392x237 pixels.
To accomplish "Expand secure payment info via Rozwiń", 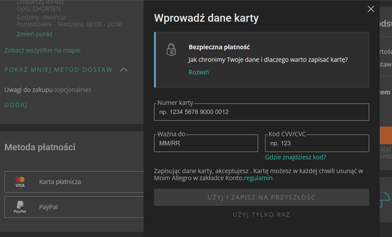I will 199,72.
